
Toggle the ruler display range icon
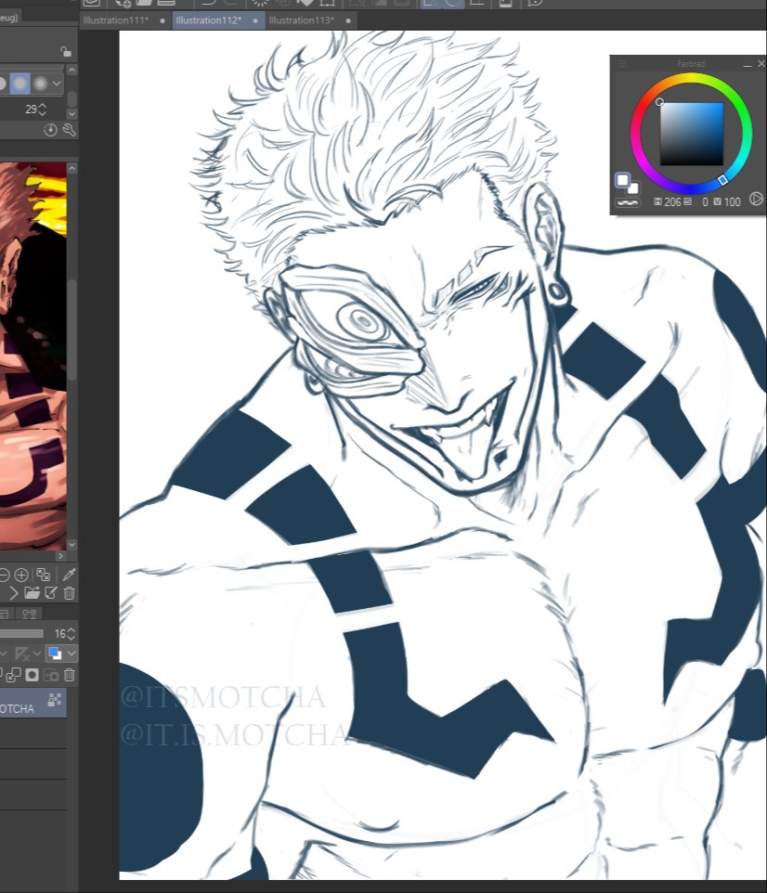(23, 654)
